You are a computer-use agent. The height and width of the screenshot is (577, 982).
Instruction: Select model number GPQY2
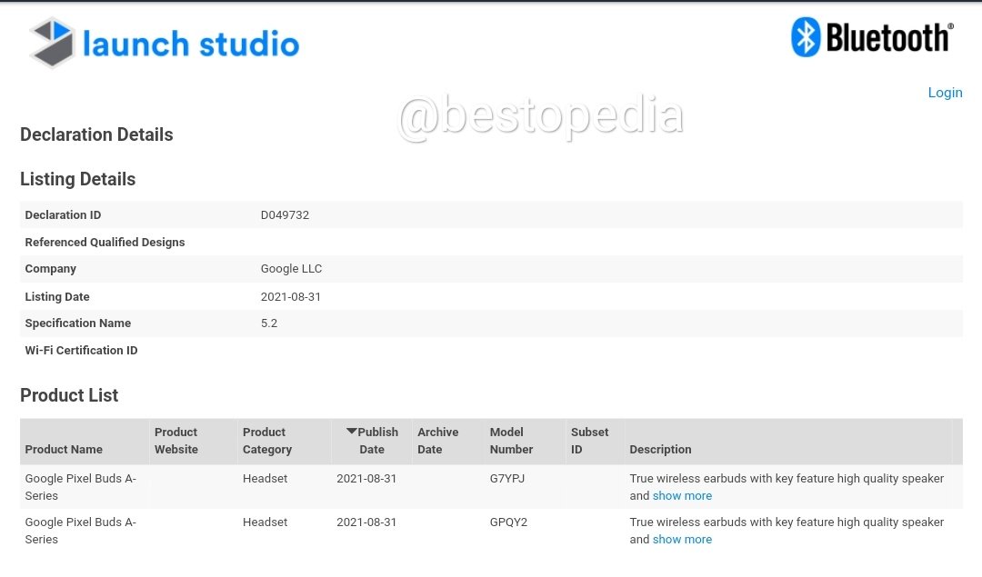pos(508,522)
